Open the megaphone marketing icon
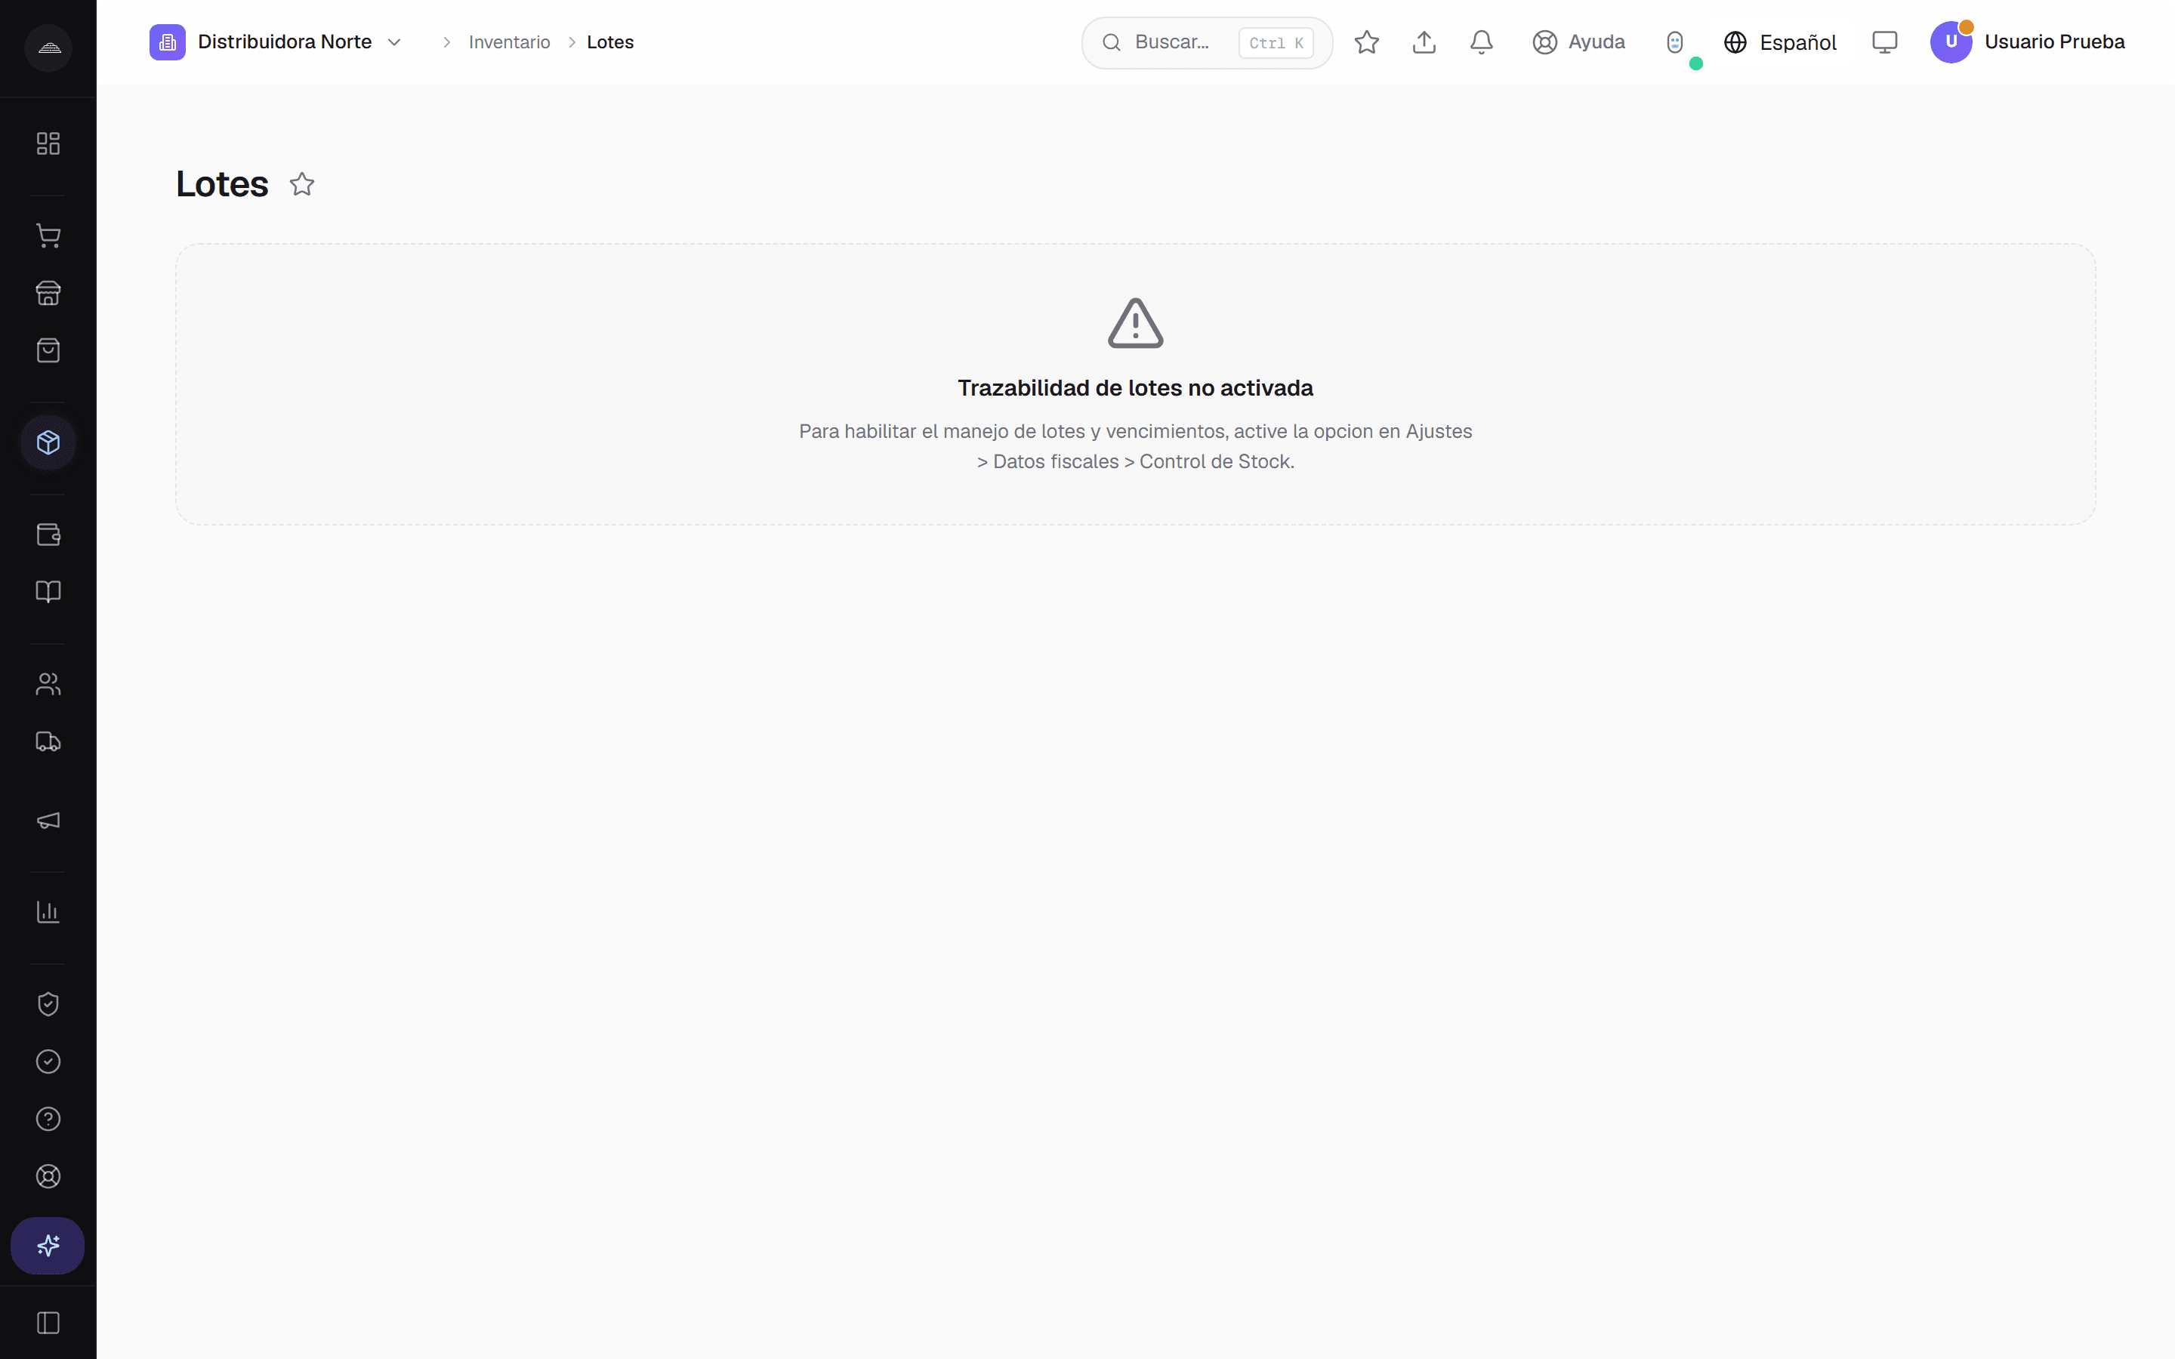 (48, 821)
